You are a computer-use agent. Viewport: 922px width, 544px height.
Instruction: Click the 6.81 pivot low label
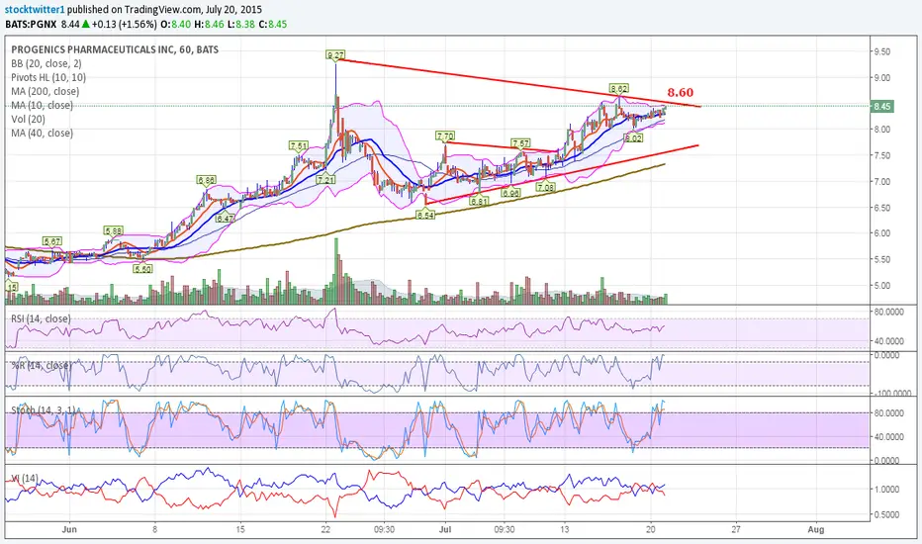479,201
